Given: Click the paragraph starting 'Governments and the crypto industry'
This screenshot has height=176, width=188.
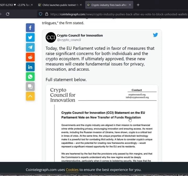Looking at the screenshot, I should (107, 136).
